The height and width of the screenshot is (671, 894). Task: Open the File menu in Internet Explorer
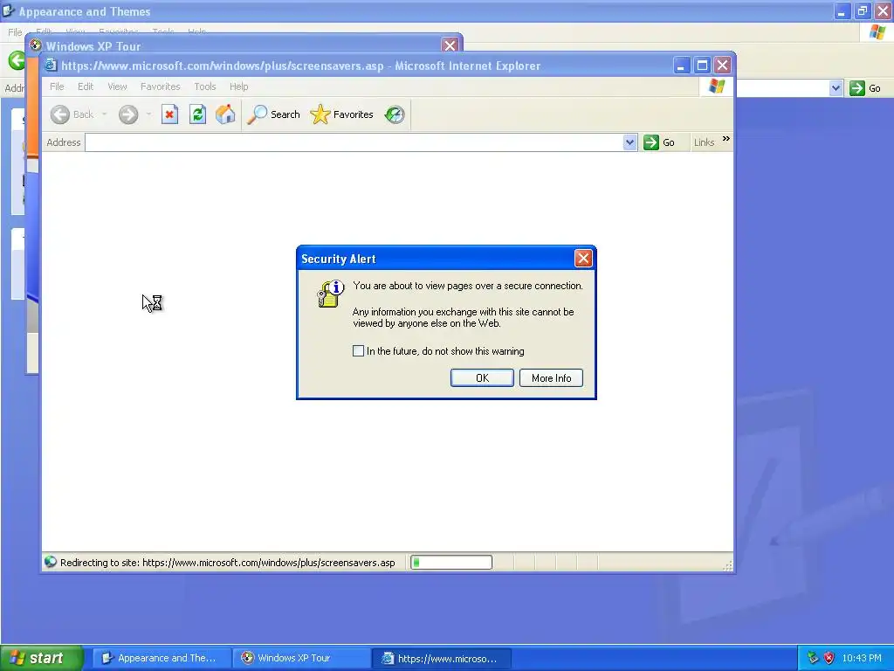coord(57,86)
